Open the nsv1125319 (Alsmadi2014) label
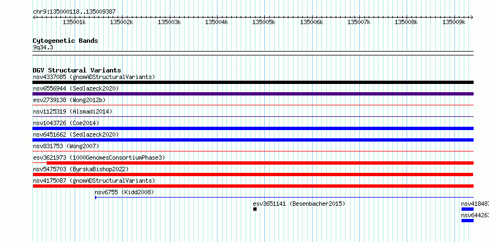The height and width of the screenshot is (242, 489). click(73, 111)
